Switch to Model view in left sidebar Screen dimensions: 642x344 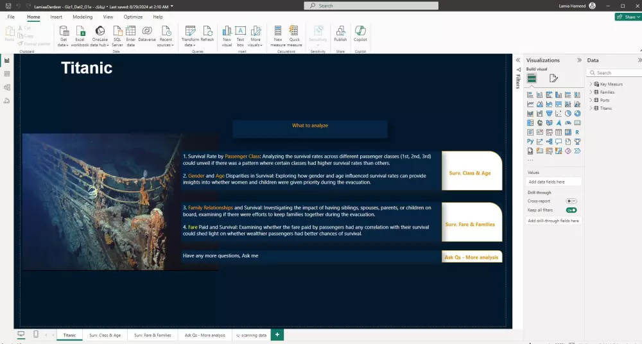point(7,87)
